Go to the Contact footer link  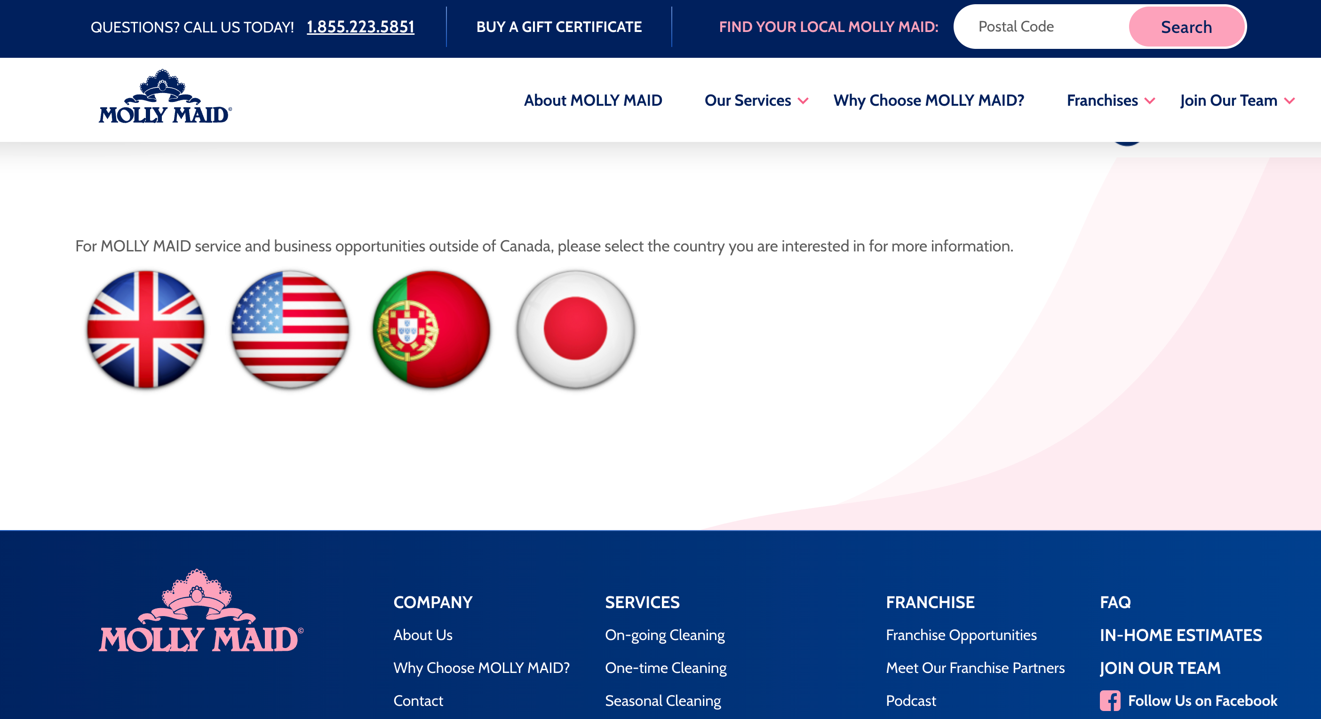point(418,701)
